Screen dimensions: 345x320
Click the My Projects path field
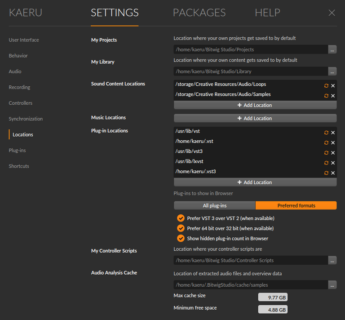pos(251,49)
